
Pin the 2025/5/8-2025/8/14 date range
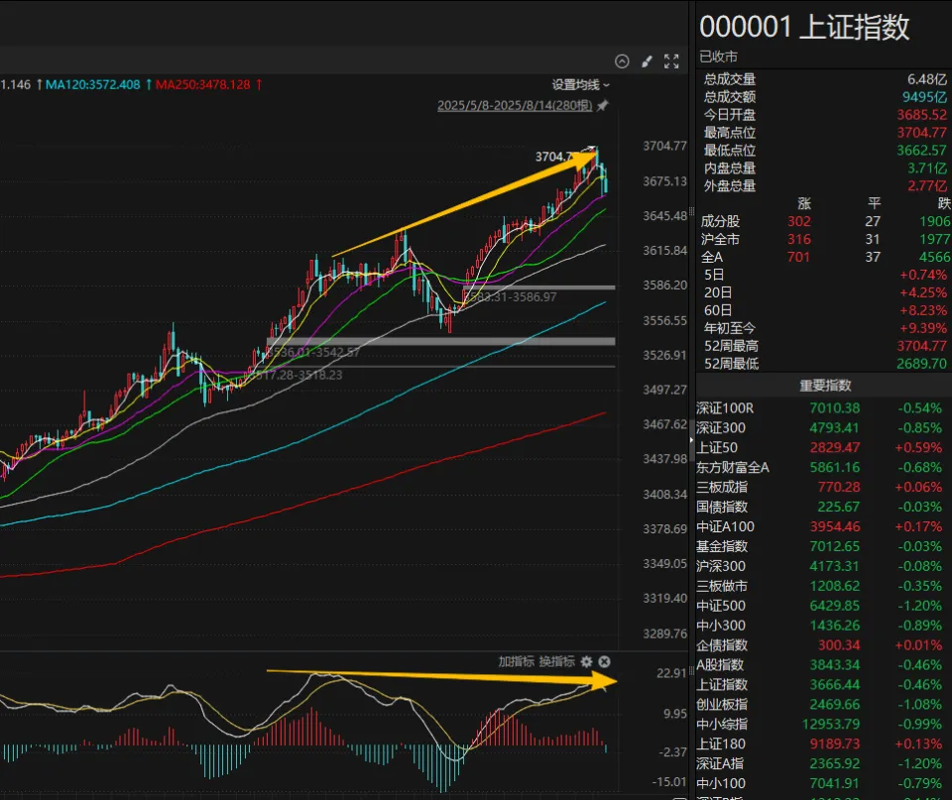[x=602, y=106]
